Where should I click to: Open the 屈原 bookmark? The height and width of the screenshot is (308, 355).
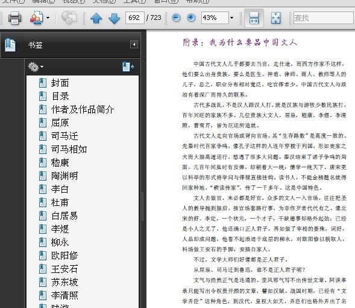click(60, 123)
